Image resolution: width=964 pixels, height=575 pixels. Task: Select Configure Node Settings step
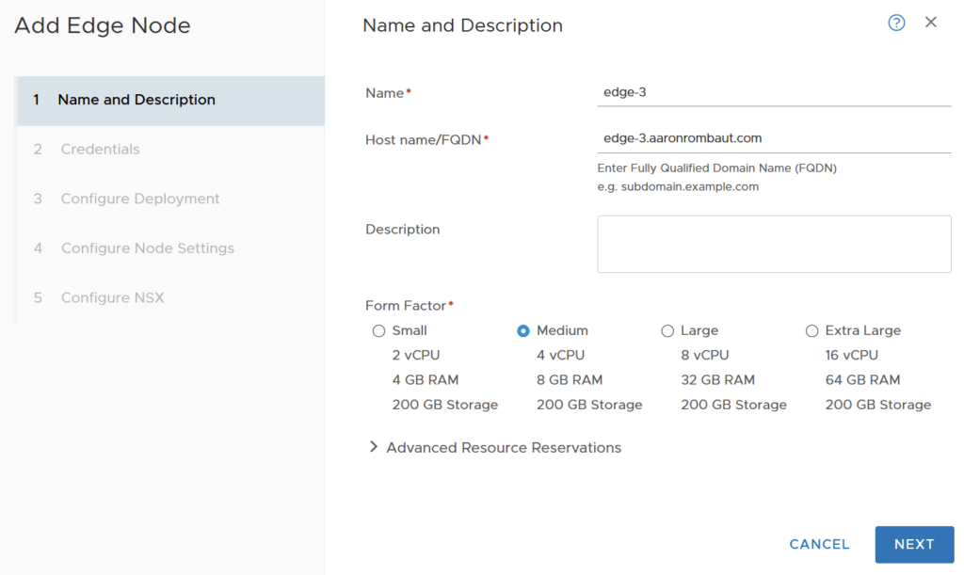point(148,248)
